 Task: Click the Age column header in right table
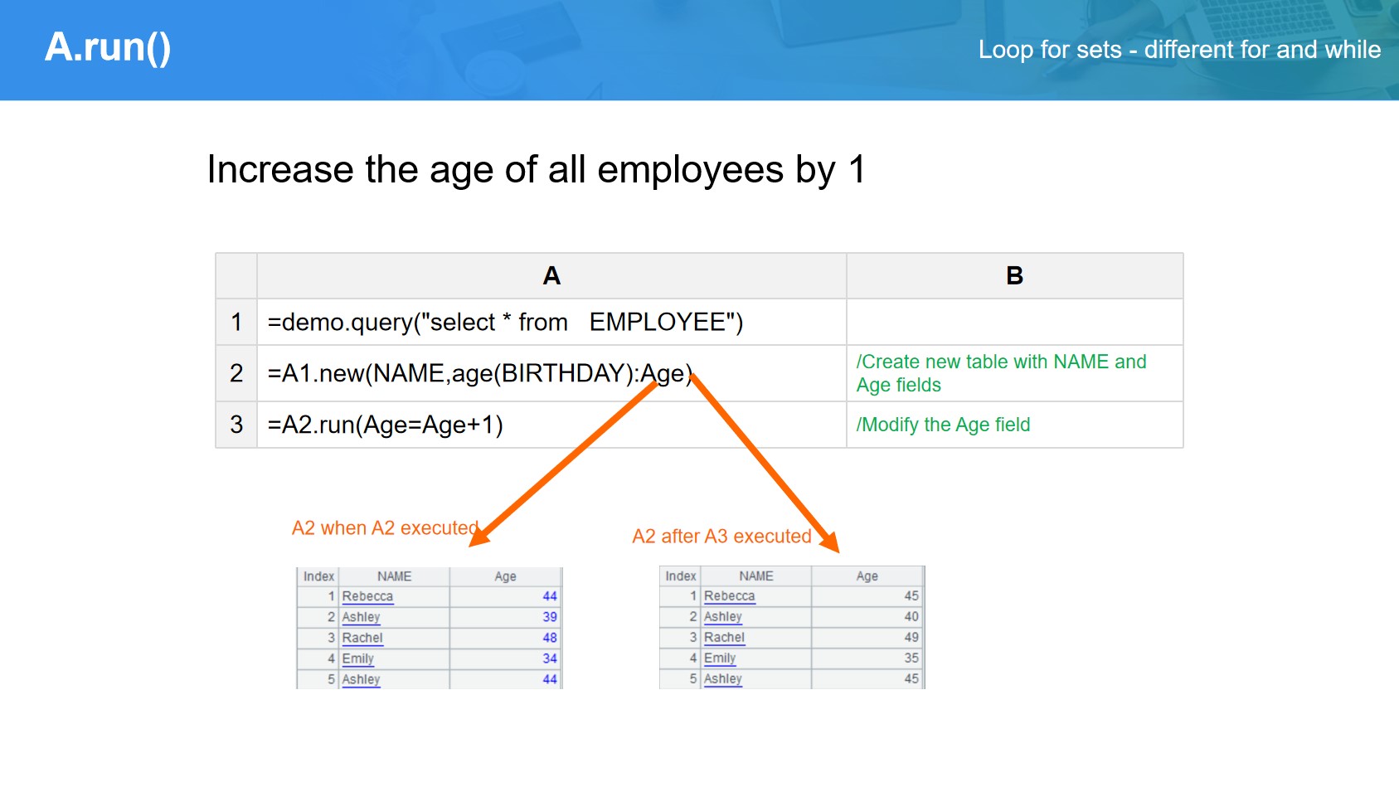coord(867,576)
